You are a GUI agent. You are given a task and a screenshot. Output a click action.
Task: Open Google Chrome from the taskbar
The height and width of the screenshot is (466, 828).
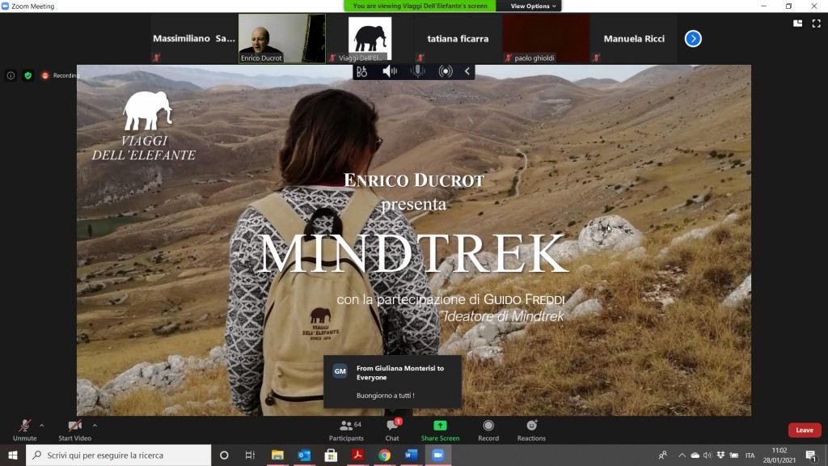tap(384, 455)
